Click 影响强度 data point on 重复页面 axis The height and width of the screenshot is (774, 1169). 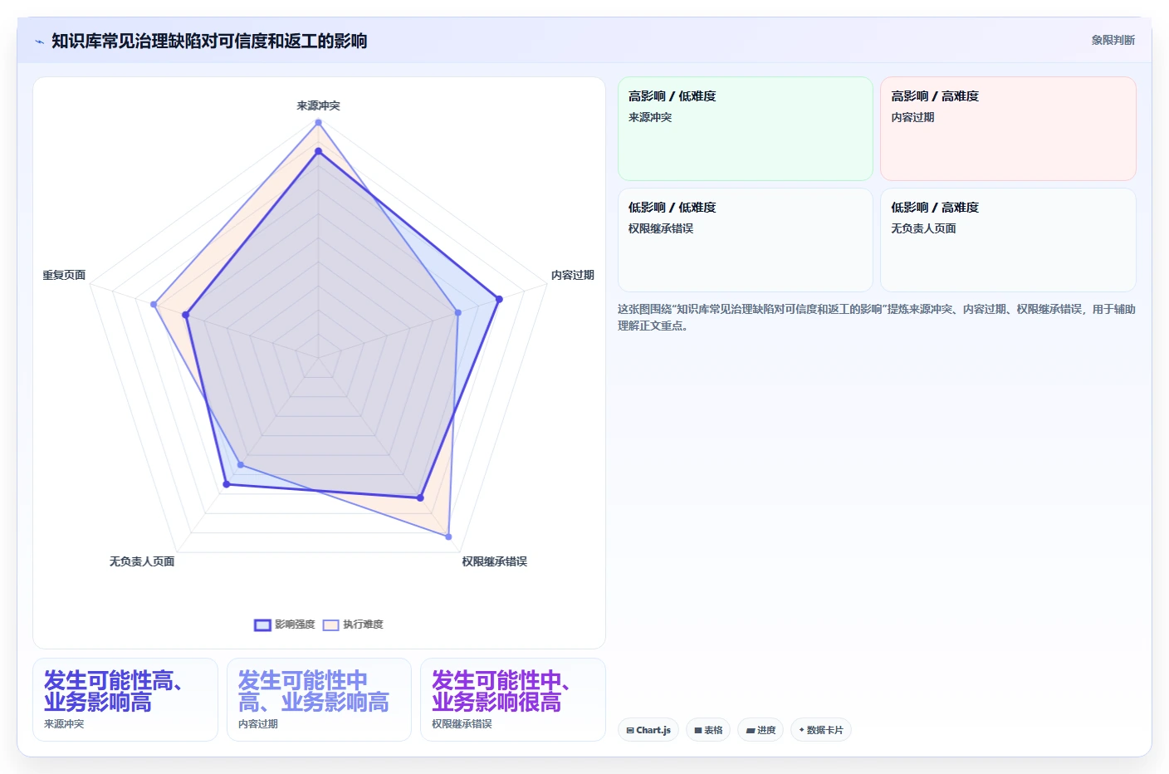coord(186,315)
